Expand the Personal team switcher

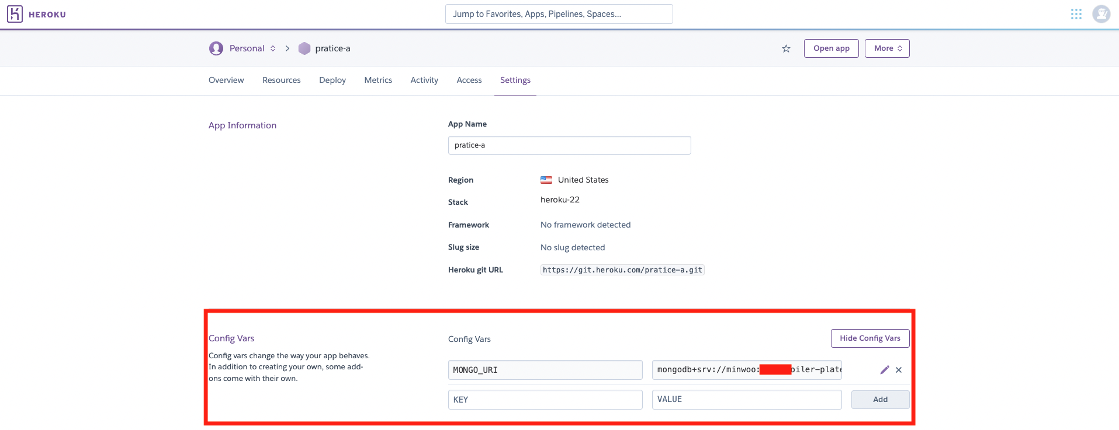click(273, 48)
